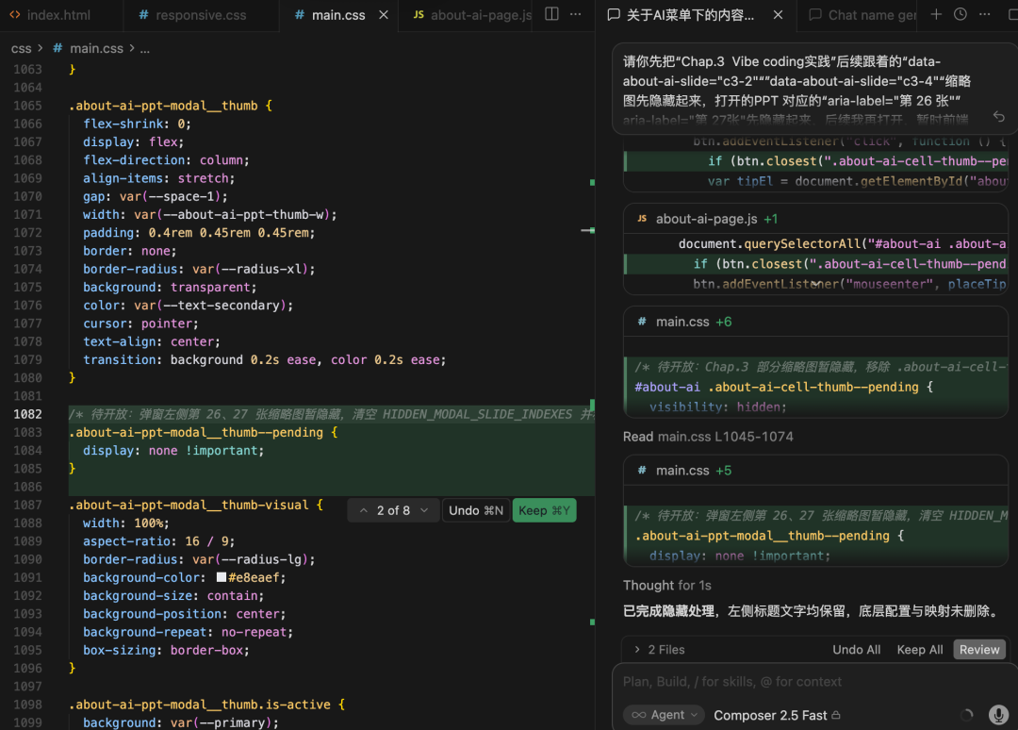
Task: Expand the 2 Files changed list
Action: tap(659, 650)
